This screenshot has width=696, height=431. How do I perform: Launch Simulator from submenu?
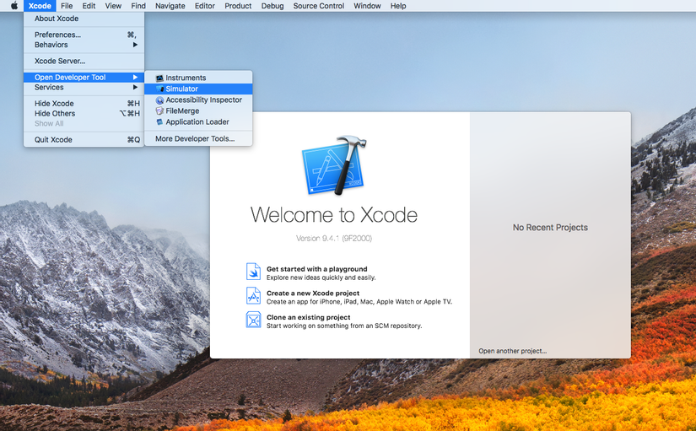[198, 89]
